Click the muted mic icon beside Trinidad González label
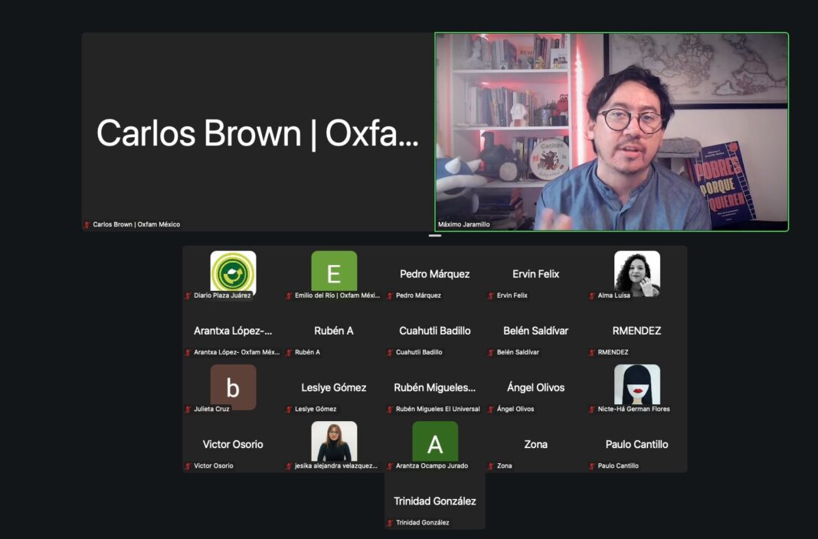Image resolution: width=818 pixels, height=539 pixels. (x=390, y=523)
